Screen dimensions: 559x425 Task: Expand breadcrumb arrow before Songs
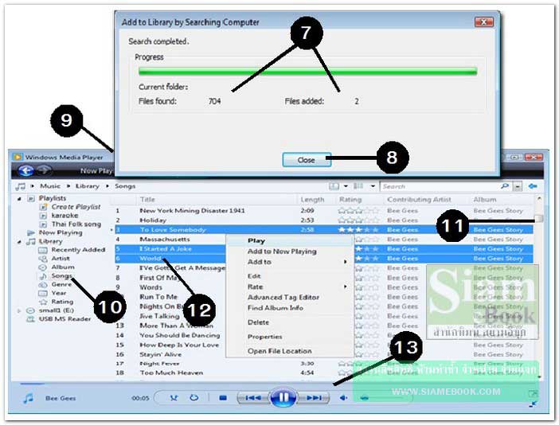click(x=107, y=186)
